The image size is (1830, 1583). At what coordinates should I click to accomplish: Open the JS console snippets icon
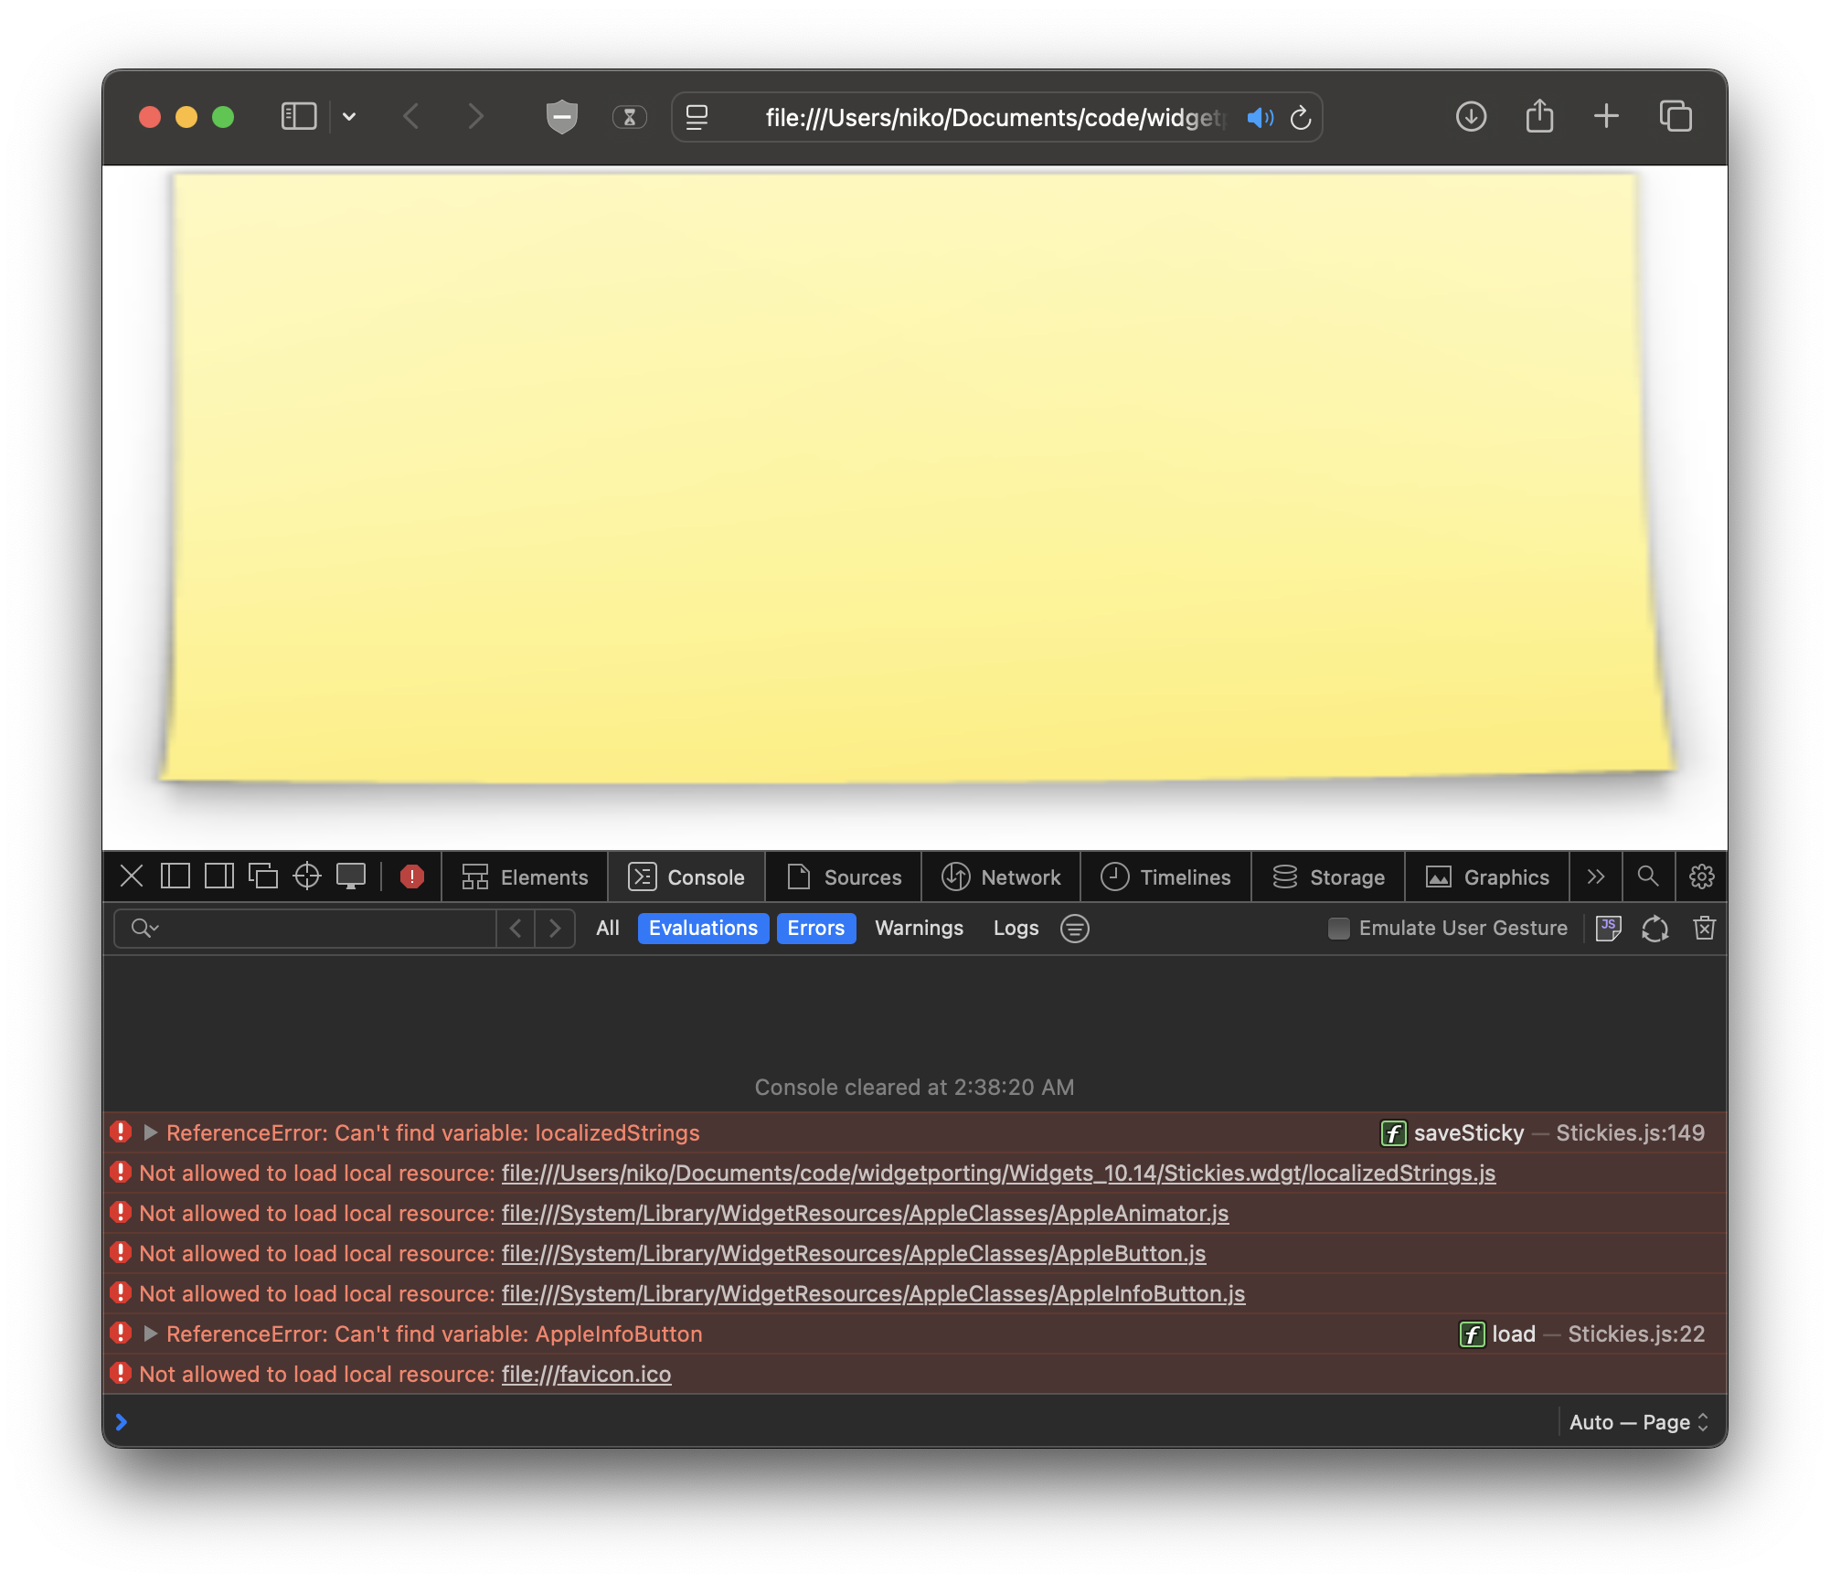click(x=1608, y=929)
